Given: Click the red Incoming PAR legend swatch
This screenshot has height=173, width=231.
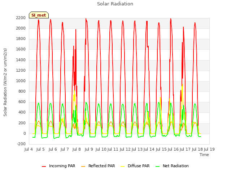Looking at the screenshot, I should click(44, 167).
